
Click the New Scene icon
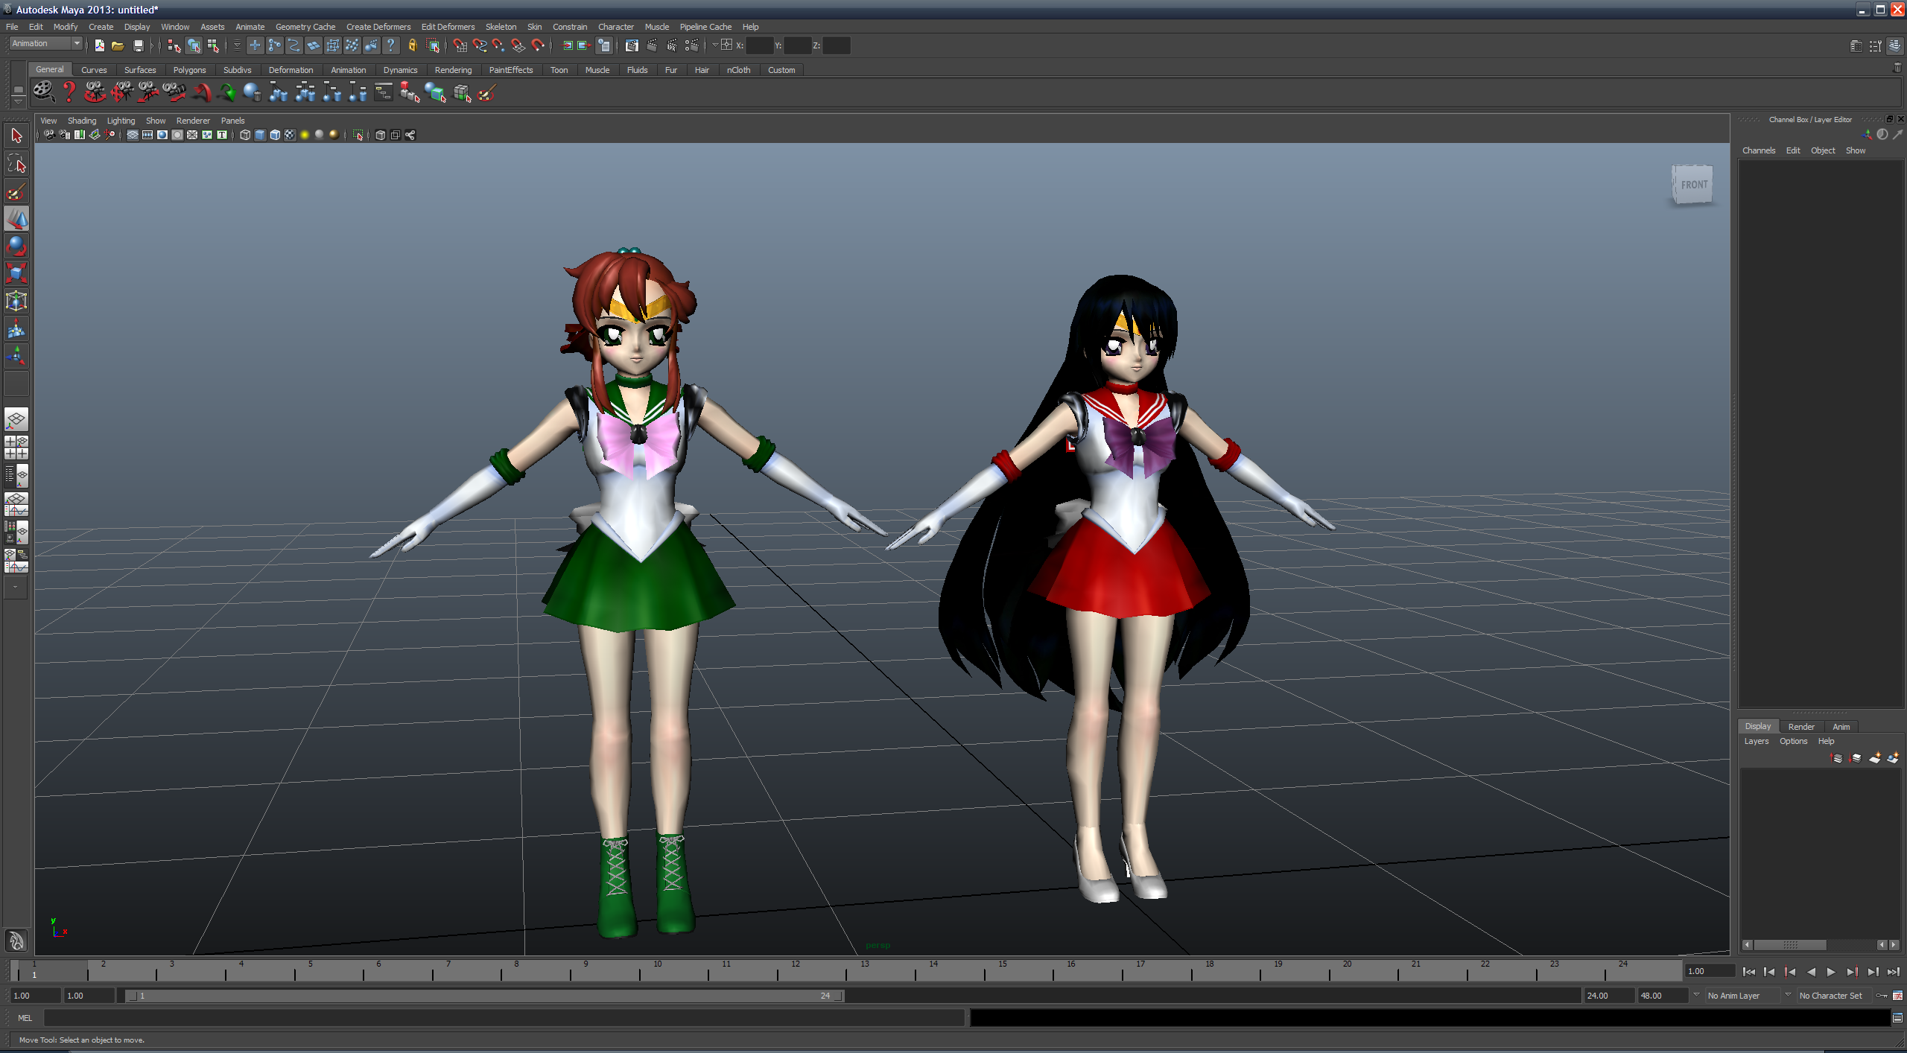(x=99, y=45)
